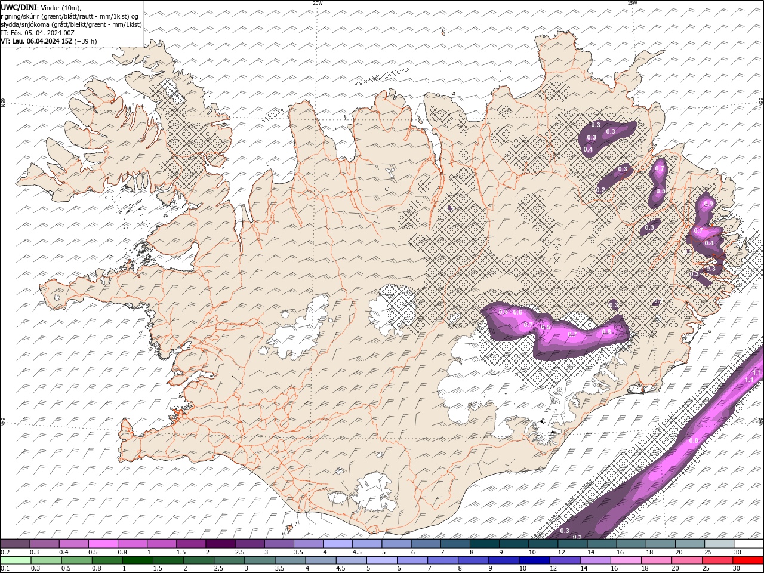Click the 'slydda/snjókoma' legend description line
The width and height of the screenshot is (764, 573).
(x=72, y=24)
